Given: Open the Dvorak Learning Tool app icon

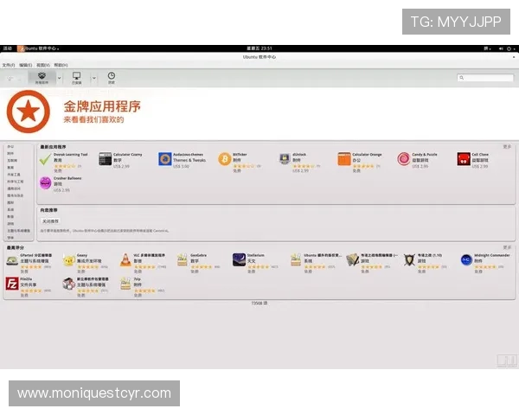Looking at the screenshot, I should point(45,159).
